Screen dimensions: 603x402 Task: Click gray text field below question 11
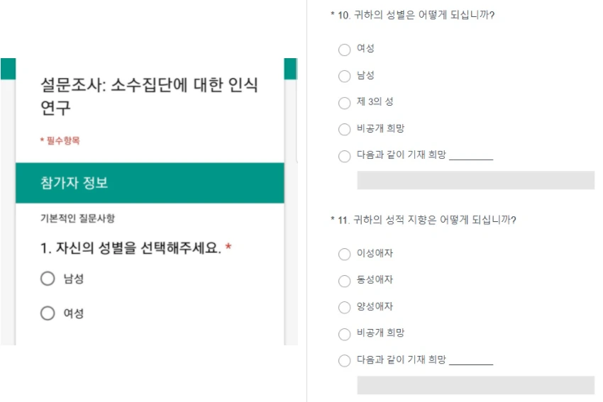click(x=476, y=385)
